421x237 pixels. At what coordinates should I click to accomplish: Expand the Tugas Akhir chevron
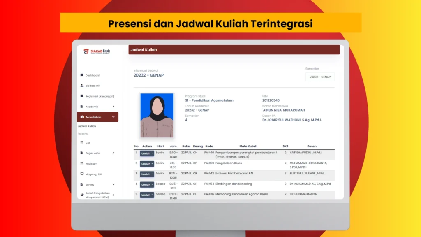(x=113, y=153)
